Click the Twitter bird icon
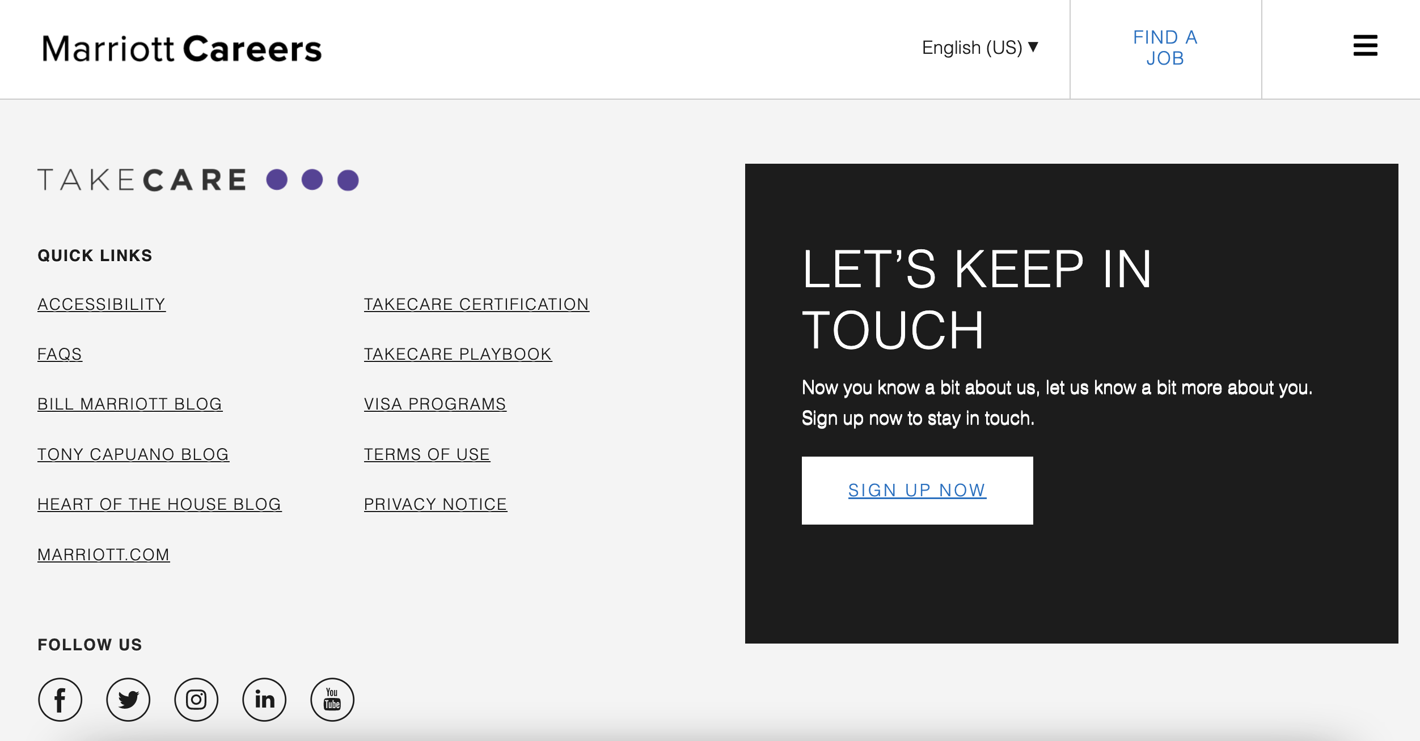The width and height of the screenshot is (1420, 741). click(x=128, y=700)
